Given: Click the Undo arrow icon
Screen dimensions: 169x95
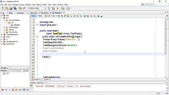Looking at the screenshot, I should (x=20, y=8).
